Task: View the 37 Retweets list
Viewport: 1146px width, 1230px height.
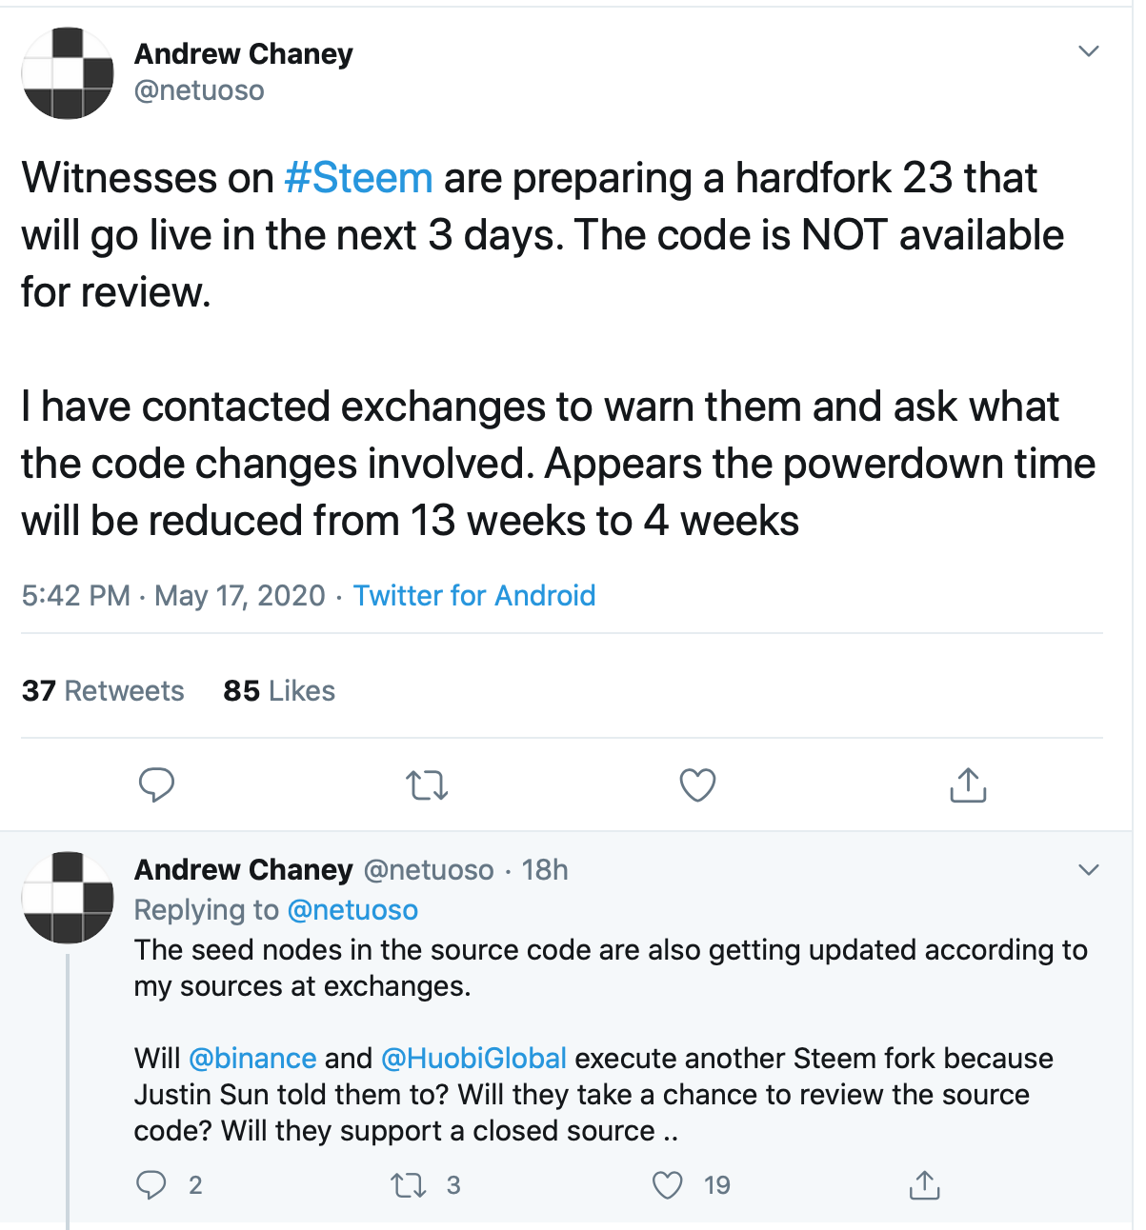Action: pos(103,691)
